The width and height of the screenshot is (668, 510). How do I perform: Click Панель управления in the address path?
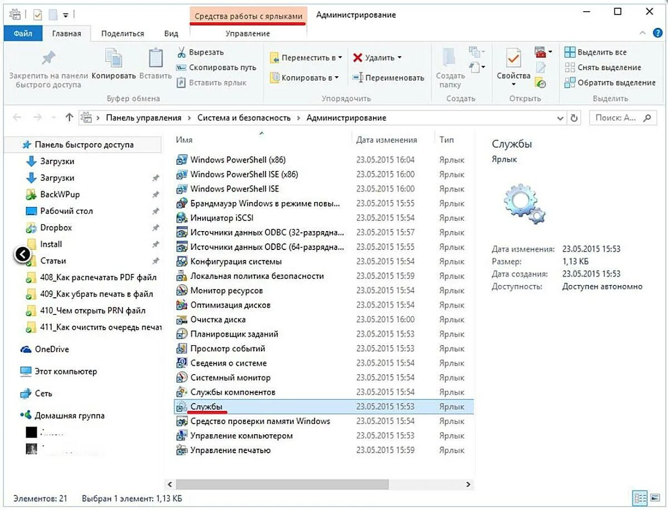144,118
